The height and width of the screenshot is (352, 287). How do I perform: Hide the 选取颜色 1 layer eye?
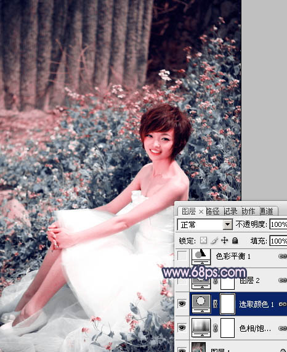click(182, 303)
